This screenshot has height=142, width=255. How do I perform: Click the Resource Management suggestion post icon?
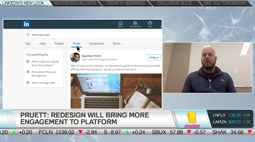[28, 72]
